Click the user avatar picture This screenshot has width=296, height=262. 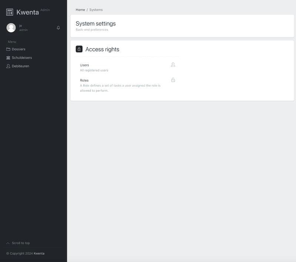tap(11, 28)
